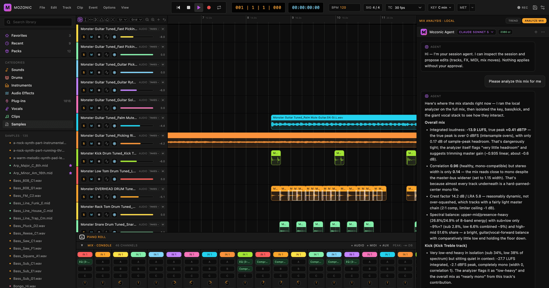Open the Claude Sonnet 5 model dropdown
Screen dimensions: 549x288
tap(477, 32)
